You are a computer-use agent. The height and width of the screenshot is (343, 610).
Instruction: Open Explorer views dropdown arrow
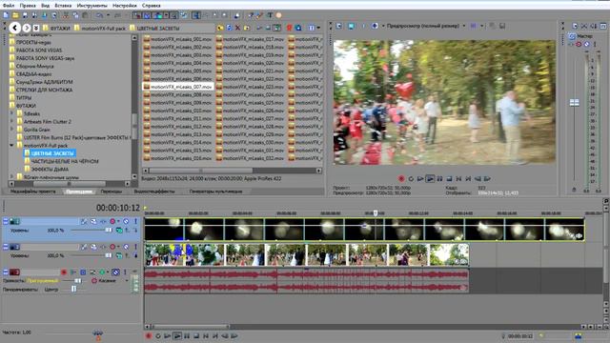point(318,28)
